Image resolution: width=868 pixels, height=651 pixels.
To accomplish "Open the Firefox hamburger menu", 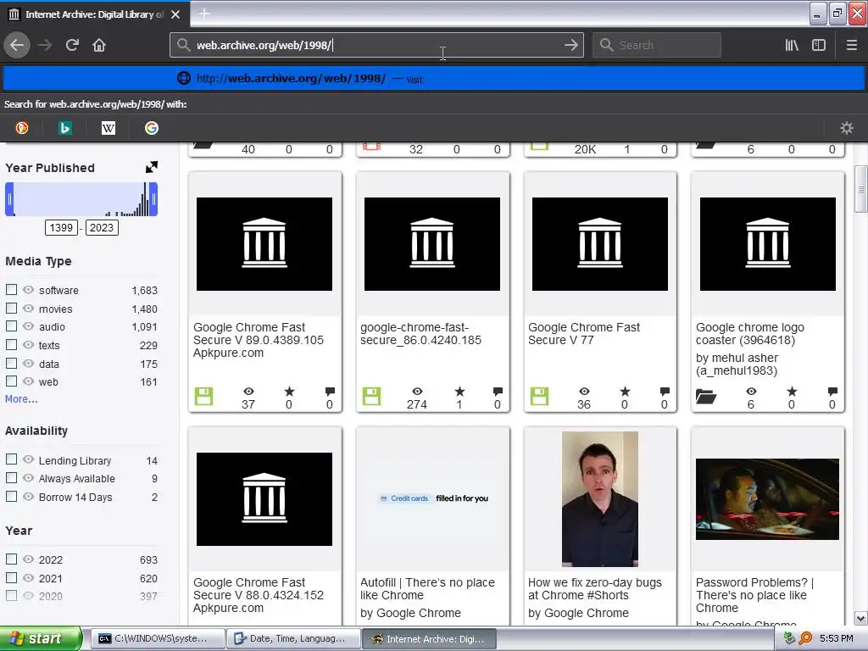I will (x=852, y=45).
